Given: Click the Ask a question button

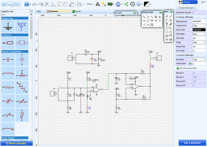Looking at the screenshot, I should pyautogui.click(x=192, y=143).
